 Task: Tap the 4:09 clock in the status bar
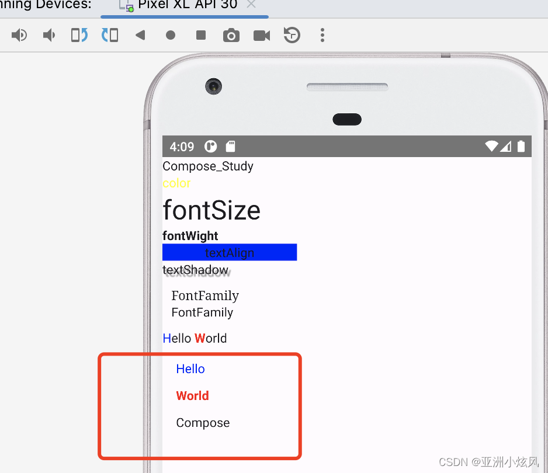(x=182, y=147)
